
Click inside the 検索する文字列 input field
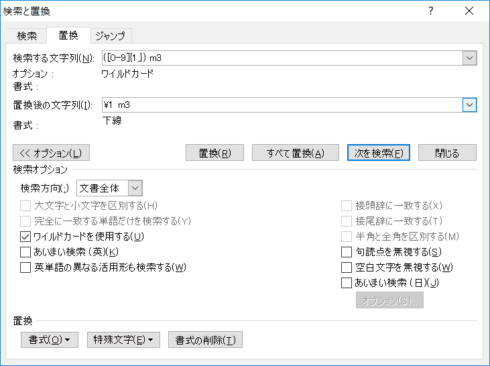tap(282, 58)
